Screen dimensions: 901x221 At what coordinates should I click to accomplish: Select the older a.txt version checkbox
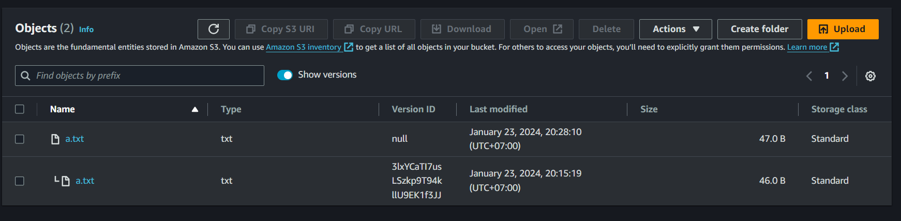click(20, 181)
